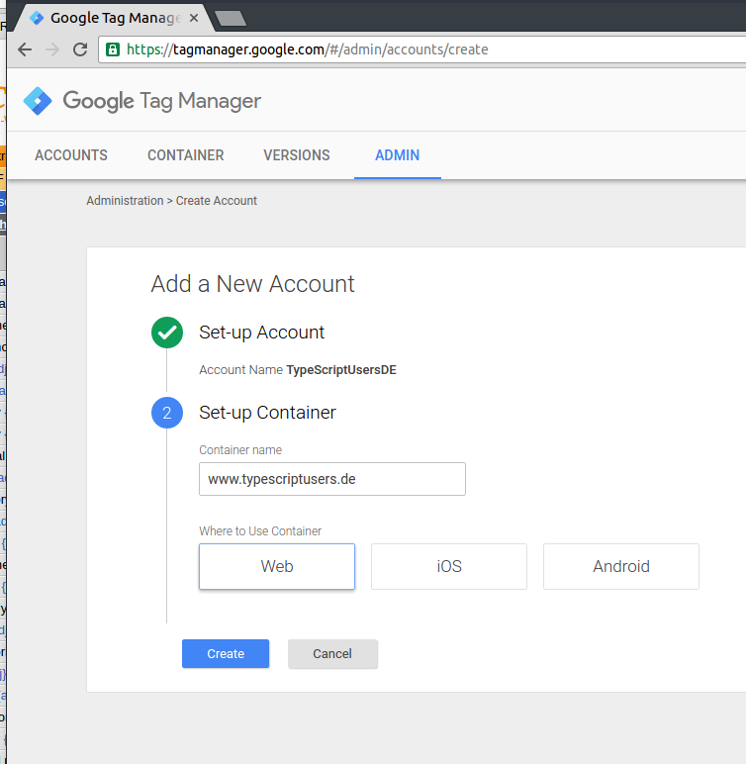Click the Google Tag Manager header title
Screen dimensions: 746x764
pyautogui.click(x=162, y=101)
